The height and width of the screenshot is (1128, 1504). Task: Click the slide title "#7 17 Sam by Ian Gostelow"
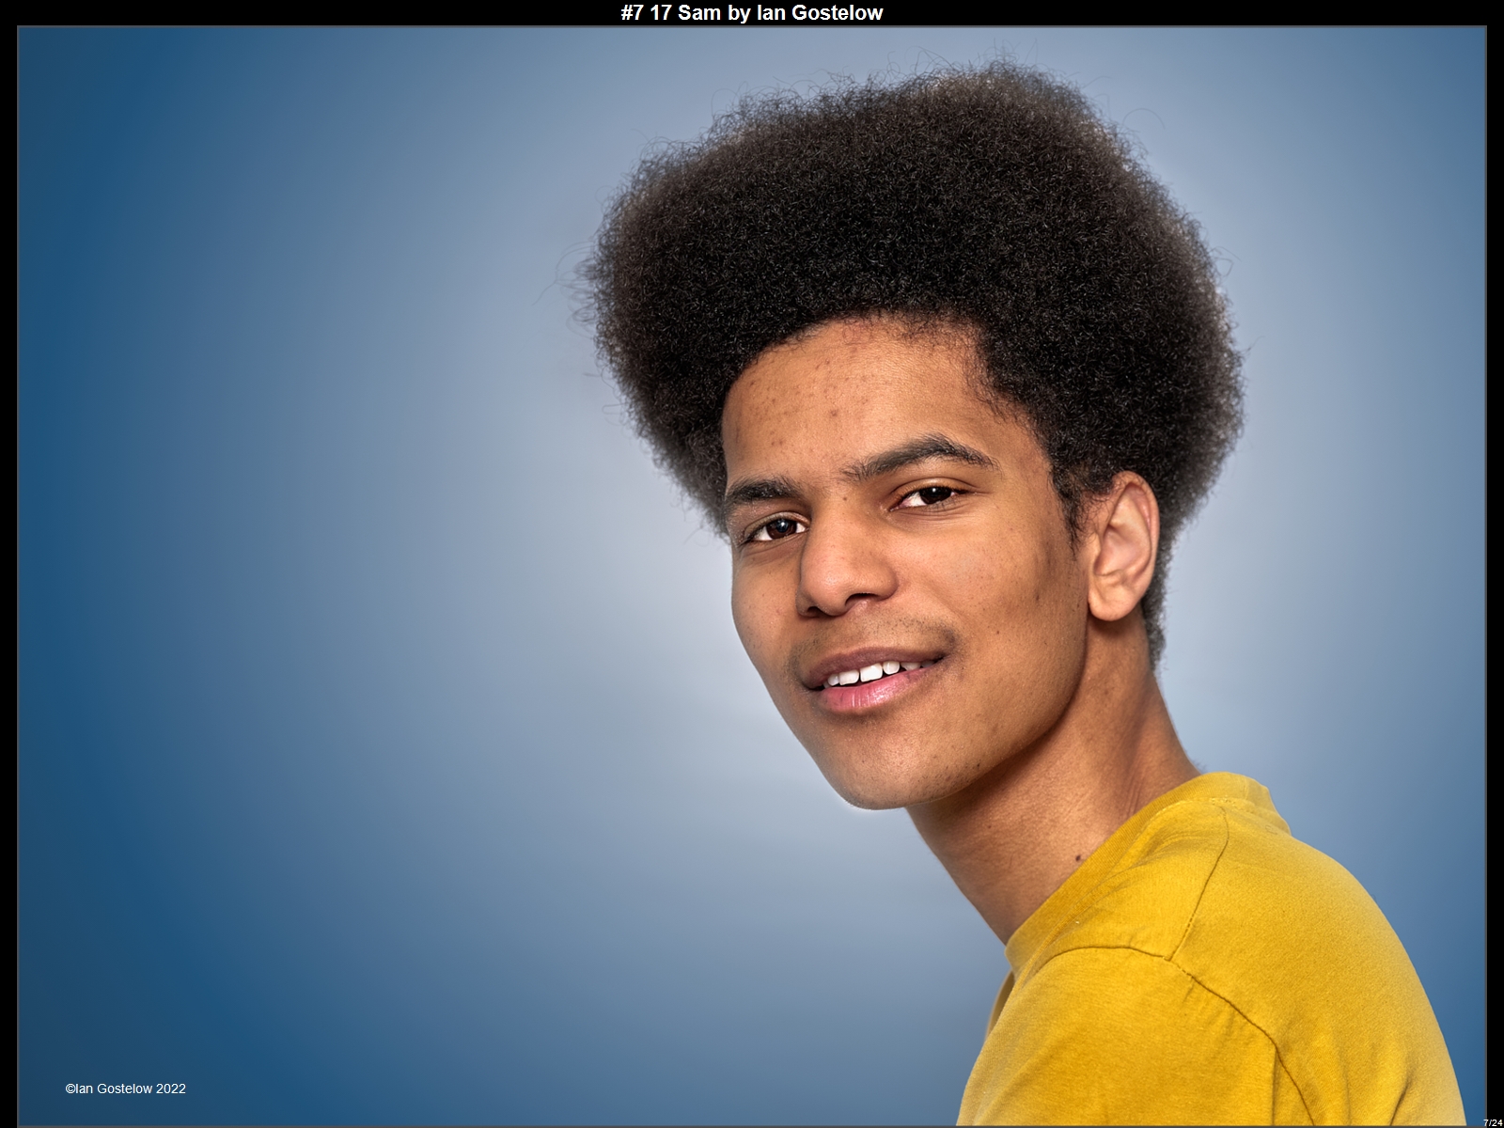point(751,12)
